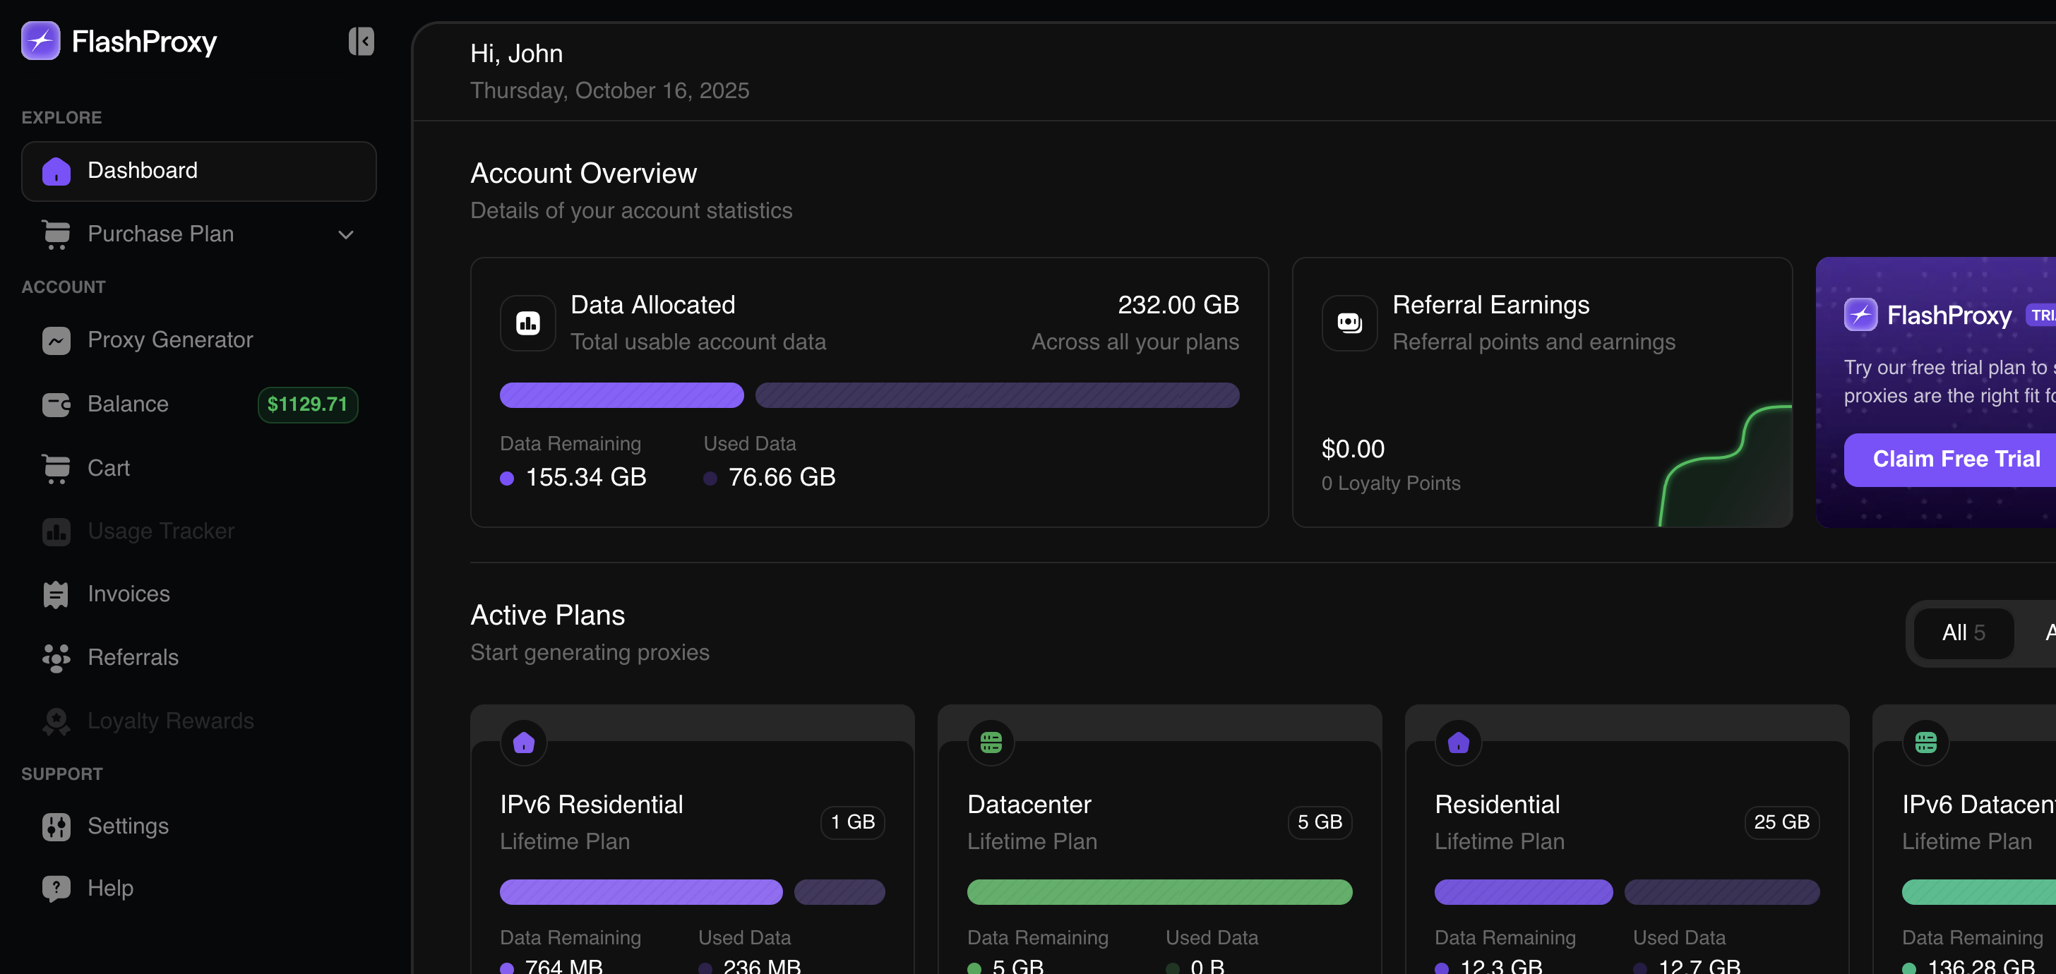The height and width of the screenshot is (974, 2056).
Task: Click the Referrals icon
Action: [x=55, y=658]
